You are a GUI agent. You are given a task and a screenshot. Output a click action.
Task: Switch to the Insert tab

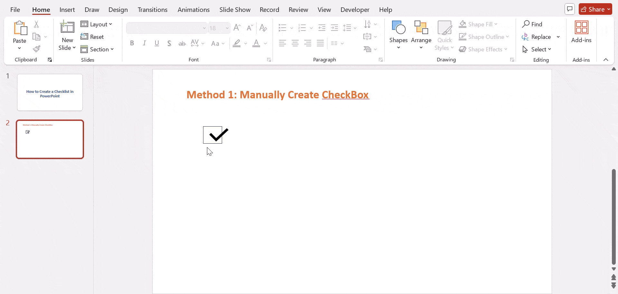[x=67, y=10]
